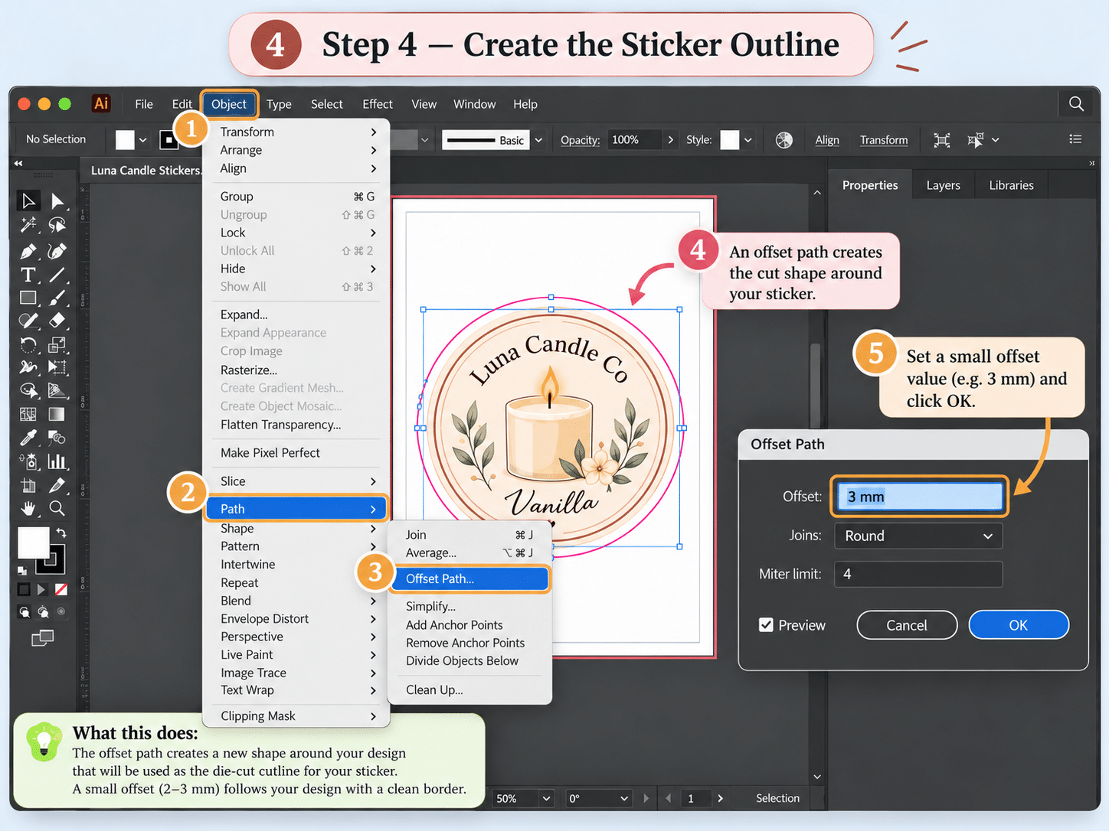This screenshot has height=831, width=1109.
Task: Choose the Pen tool
Action: click(28, 251)
